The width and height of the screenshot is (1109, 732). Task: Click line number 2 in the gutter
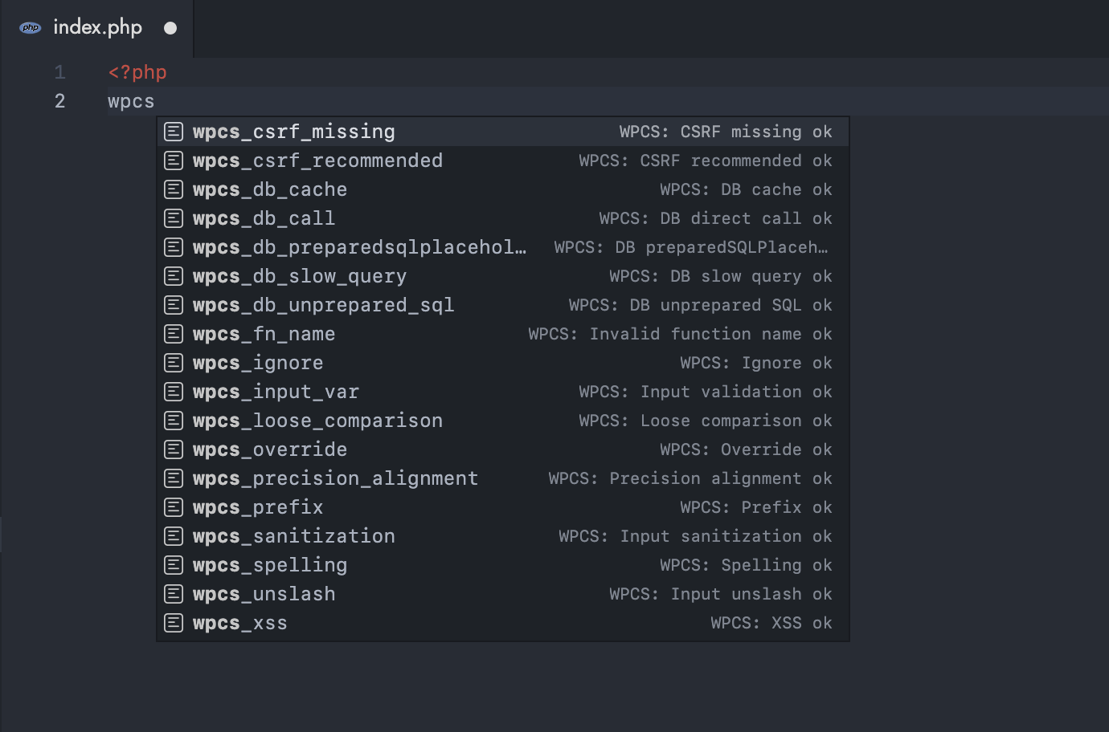pos(59,101)
